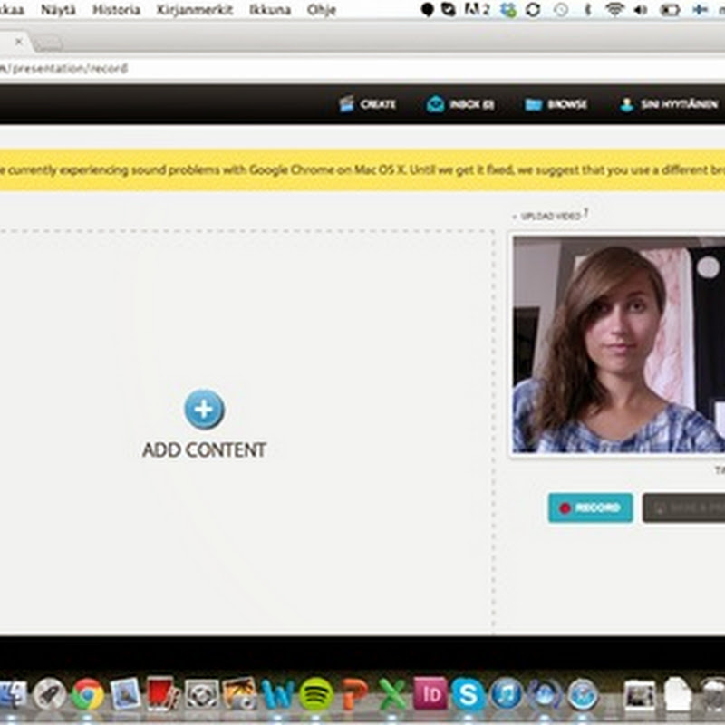
Task: Open the Wi-Fi status menu
Action: 614,9
